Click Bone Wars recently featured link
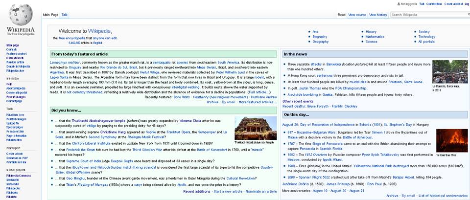Screen dimensions: 470x200 tap(181, 97)
